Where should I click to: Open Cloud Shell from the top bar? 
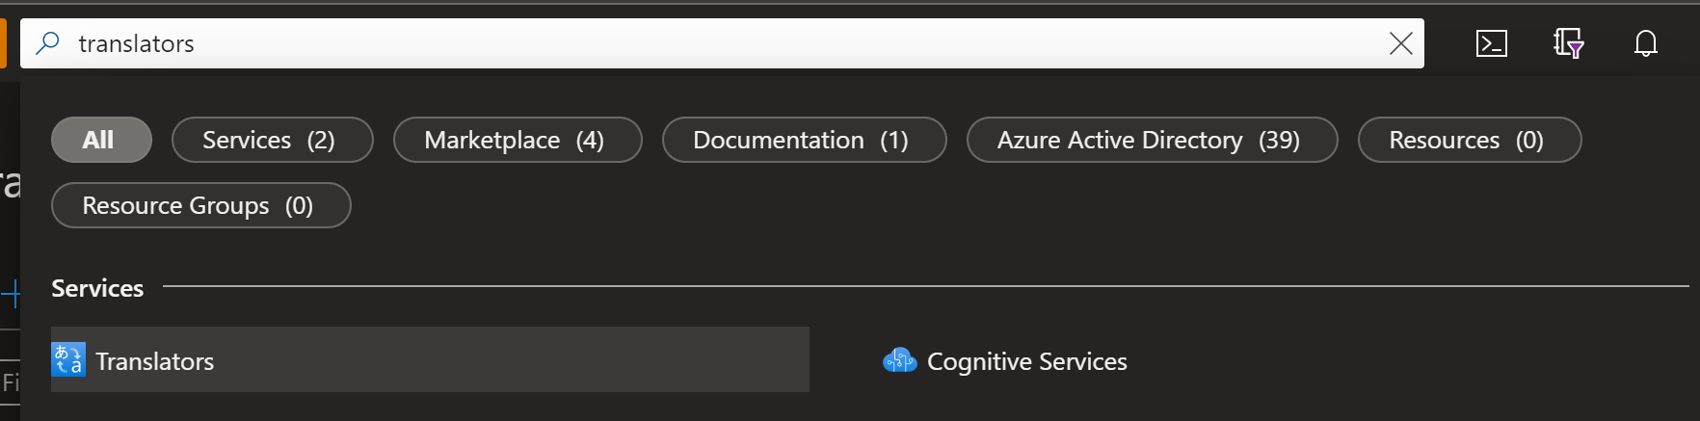(1491, 43)
